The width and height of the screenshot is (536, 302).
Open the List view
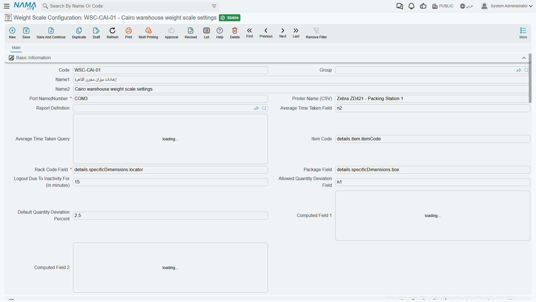207,33
